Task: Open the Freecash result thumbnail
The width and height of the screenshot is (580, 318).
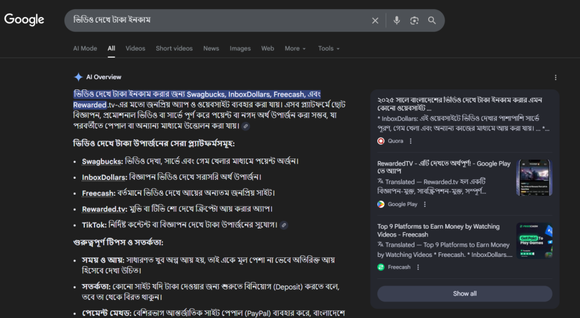Action: 534,240
